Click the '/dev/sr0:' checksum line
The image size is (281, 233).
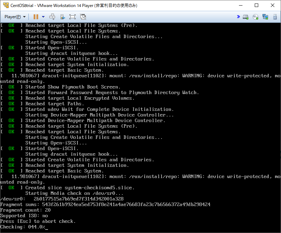[62, 199]
